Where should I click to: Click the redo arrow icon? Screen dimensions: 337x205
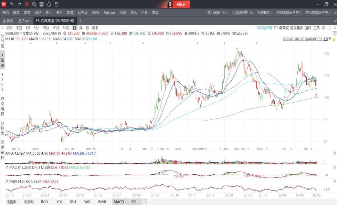click(19, 4)
